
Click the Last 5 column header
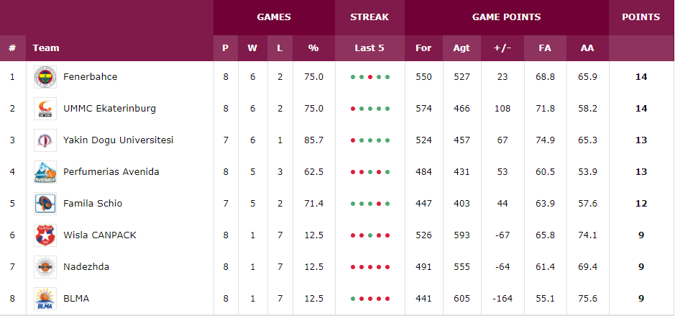(x=369, y=48)
